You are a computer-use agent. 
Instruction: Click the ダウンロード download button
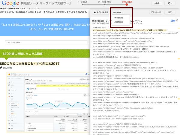coord(156,12)
